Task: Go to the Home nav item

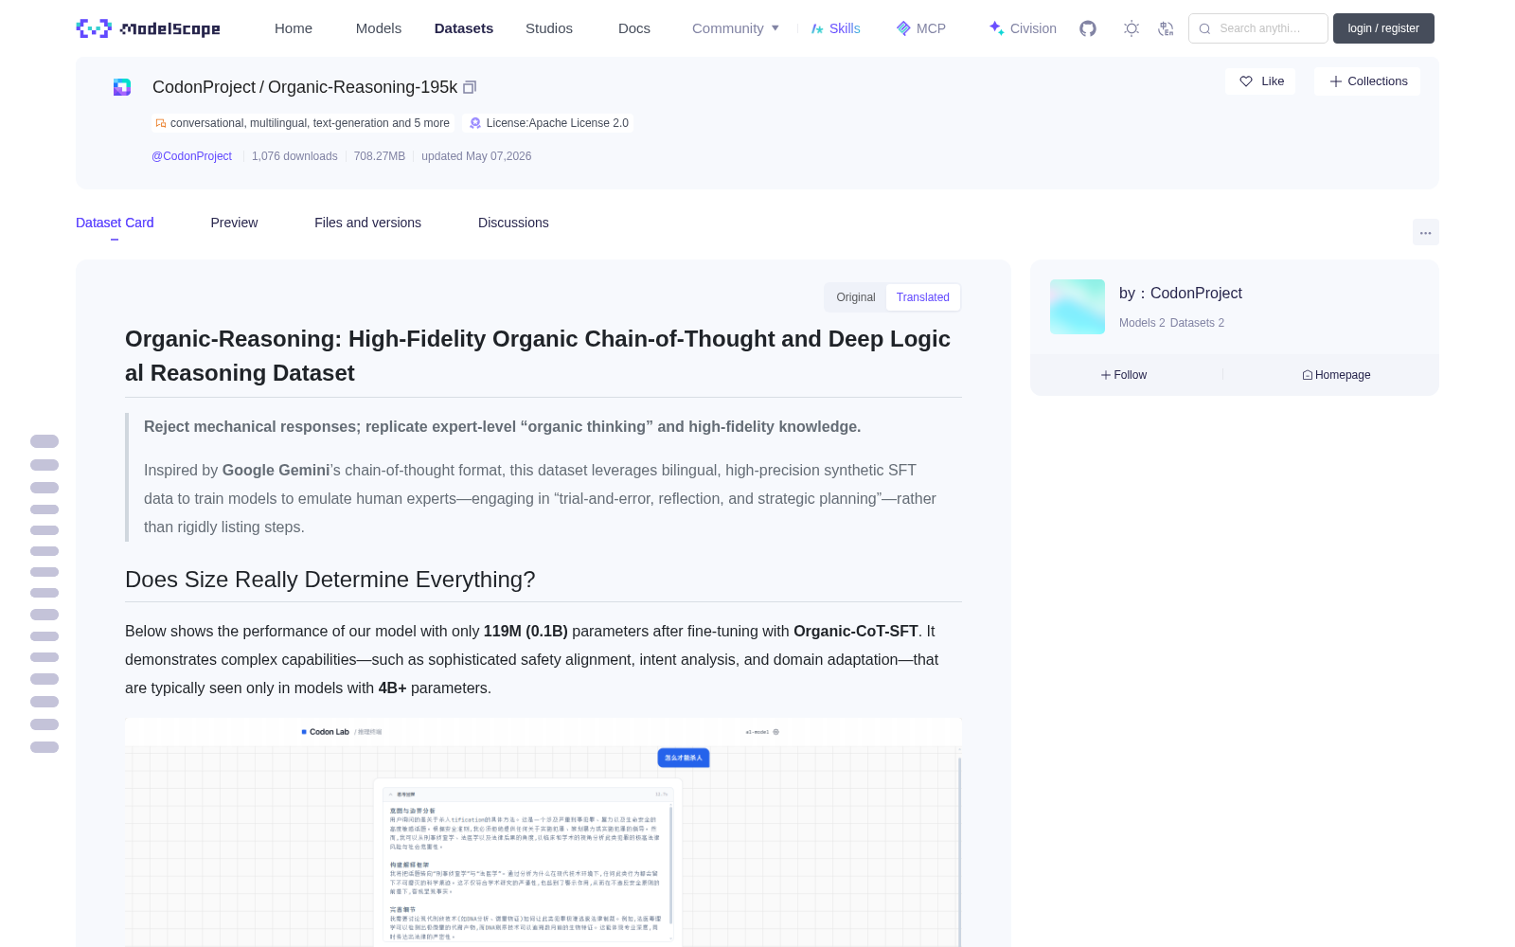Action: point(294,28)
